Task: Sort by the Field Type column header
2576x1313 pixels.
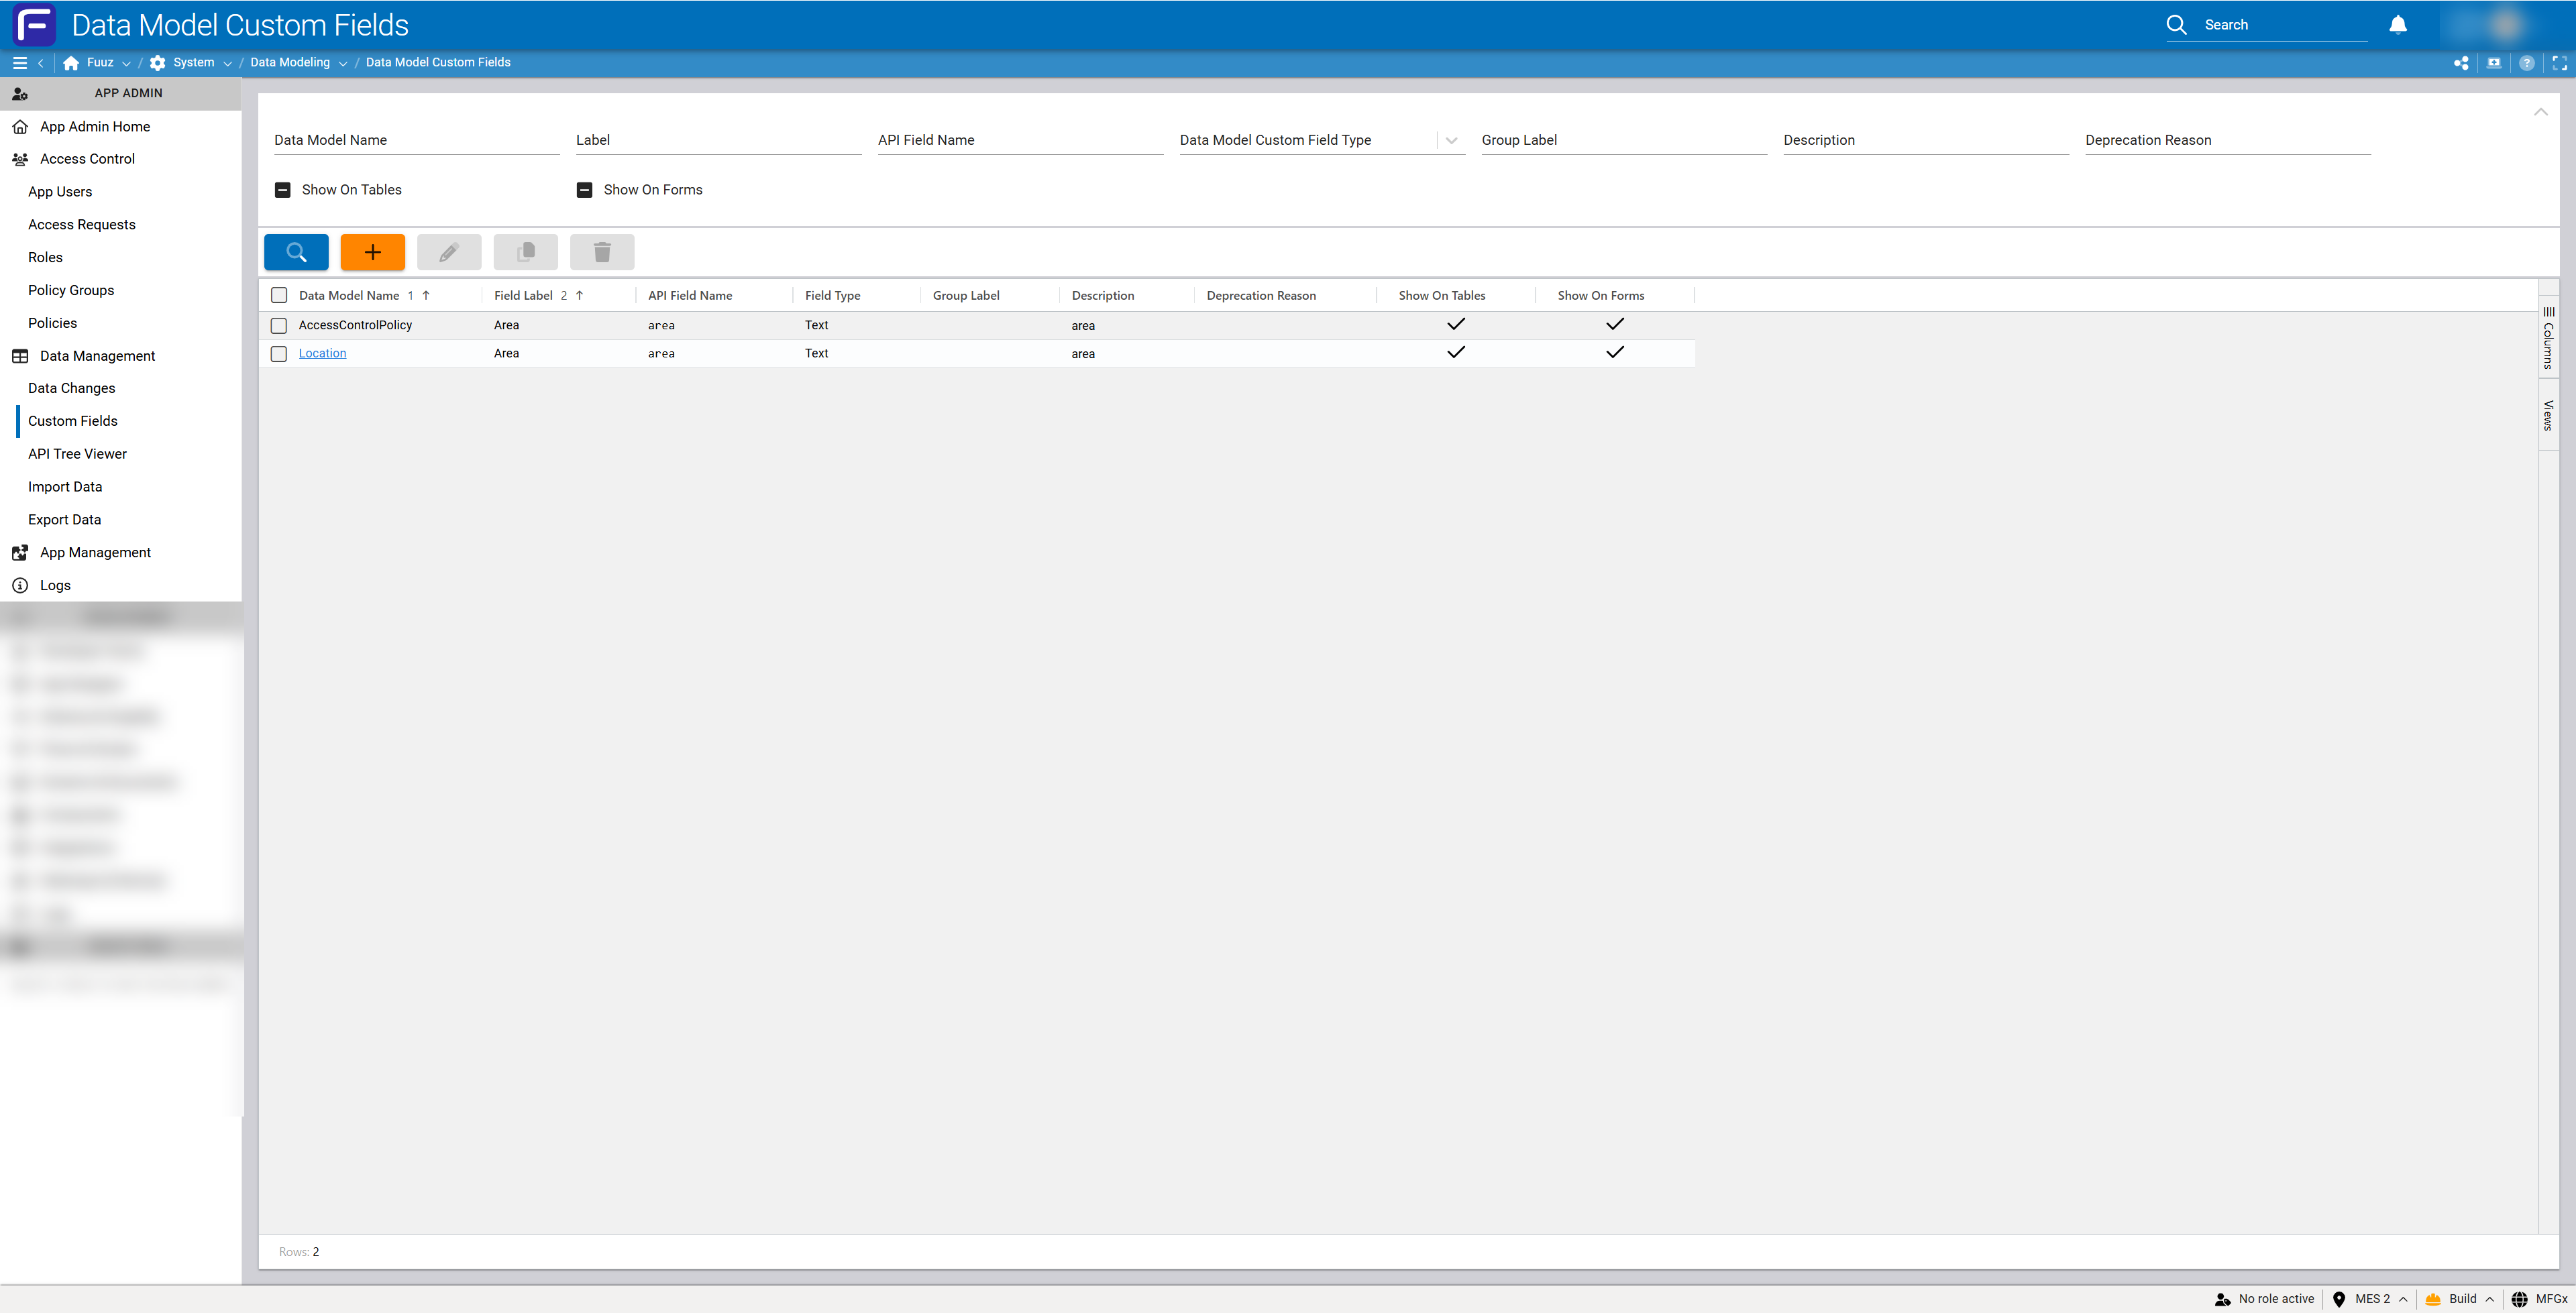Action: point(832,296)
